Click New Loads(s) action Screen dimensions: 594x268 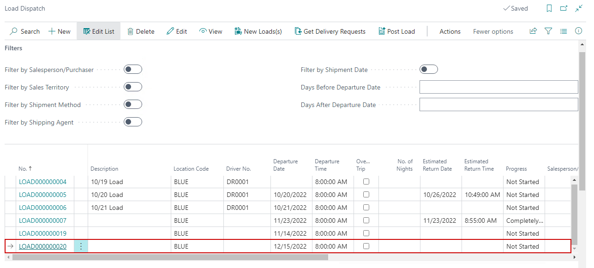(x=258, y=31)
